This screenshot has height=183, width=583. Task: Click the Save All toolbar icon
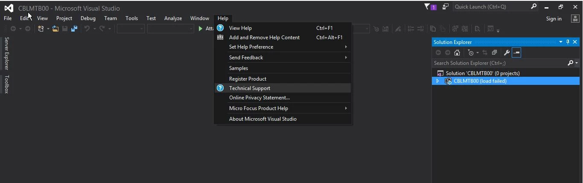click(x=74, y=29)
